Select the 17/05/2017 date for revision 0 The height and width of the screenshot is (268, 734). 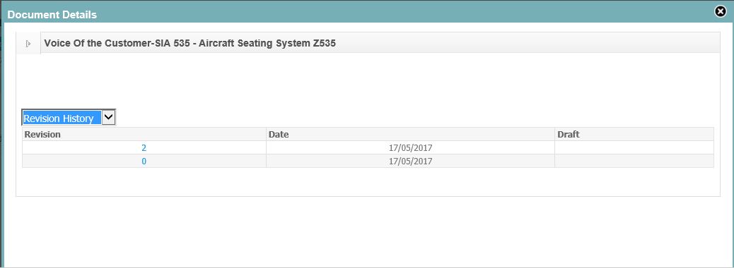[x=410, y=162]
